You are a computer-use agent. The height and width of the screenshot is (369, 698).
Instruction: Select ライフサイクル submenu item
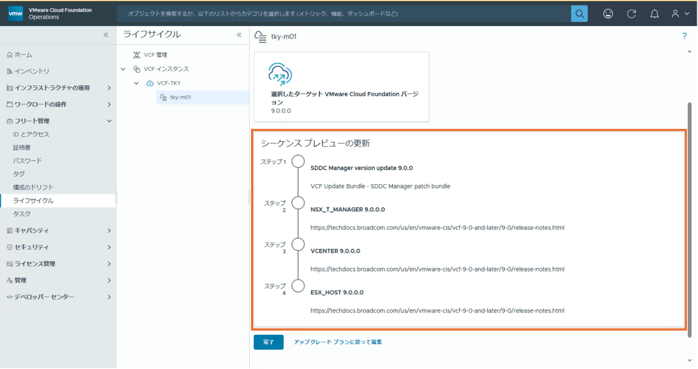58,201
